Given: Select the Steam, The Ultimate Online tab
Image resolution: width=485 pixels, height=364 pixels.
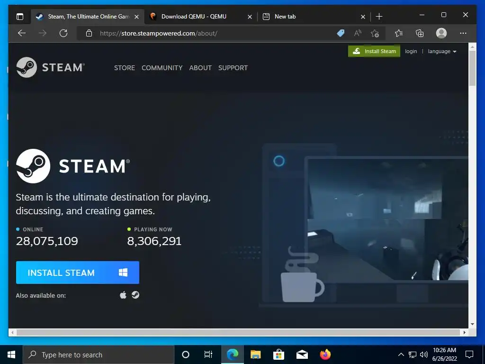Looking at the screenshot, I should [x=88, y=17].
